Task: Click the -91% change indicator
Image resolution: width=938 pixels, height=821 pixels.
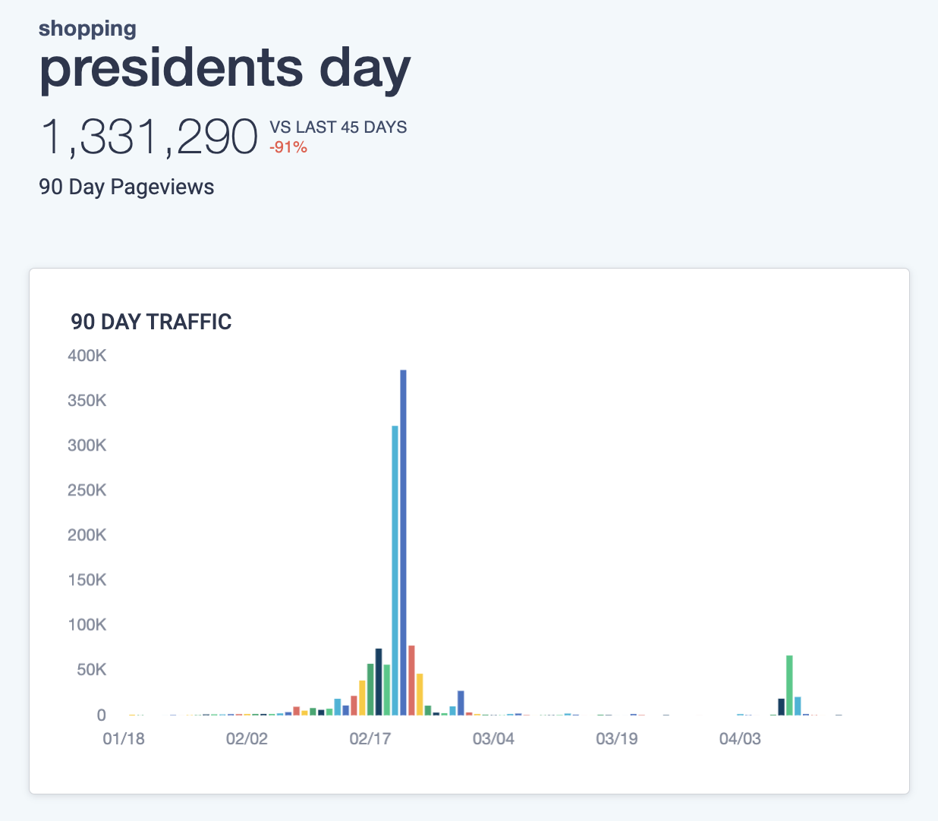Action: pos(288,147)
